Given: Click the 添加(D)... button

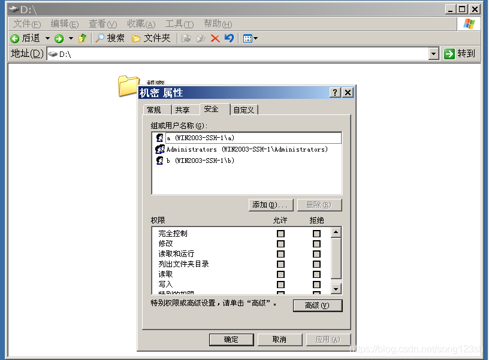Looking at the screenshot, I should pos(271,205).
